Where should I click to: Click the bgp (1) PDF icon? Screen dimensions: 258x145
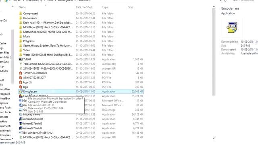(21, 82)
